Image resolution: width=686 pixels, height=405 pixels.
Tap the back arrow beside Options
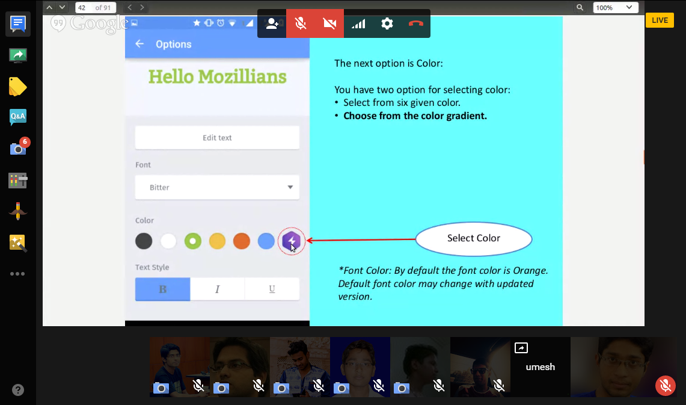[139, 44]
